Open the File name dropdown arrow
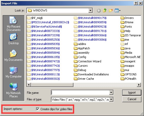This screenshot has height=116, width=144. 111,92
